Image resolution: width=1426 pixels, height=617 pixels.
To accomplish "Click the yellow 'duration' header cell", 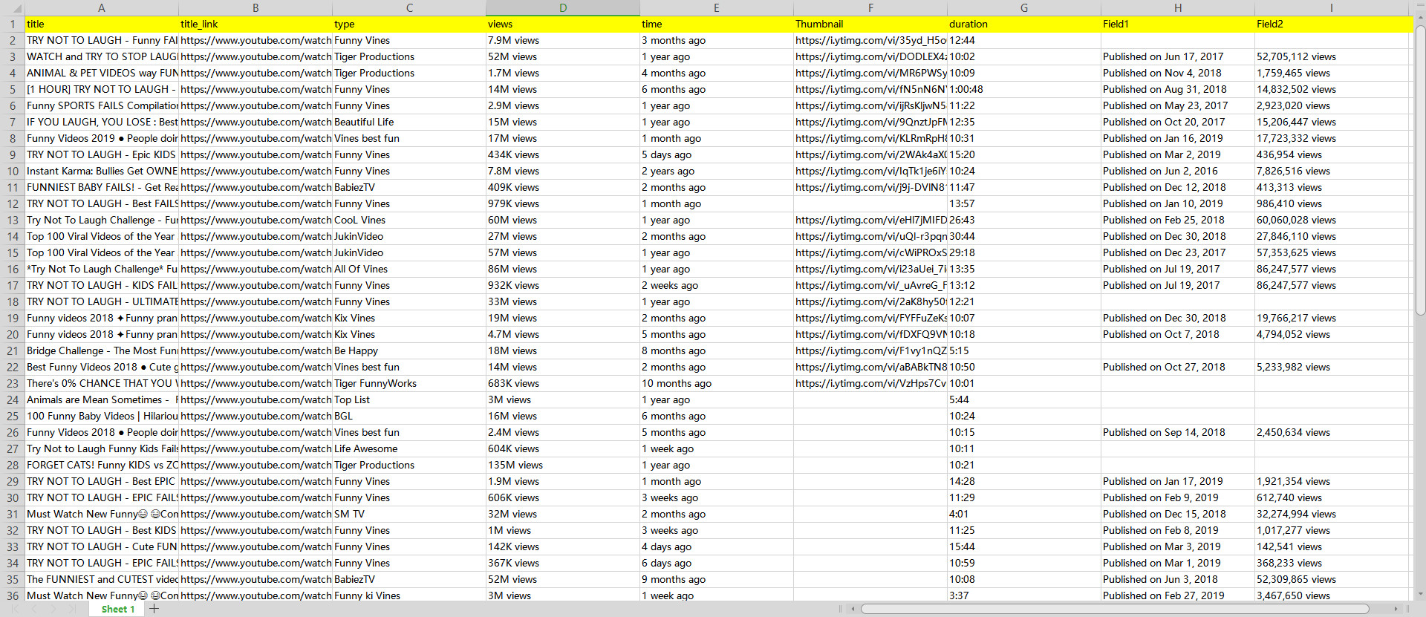I will pyautogui.click(x=1023, y=24).
